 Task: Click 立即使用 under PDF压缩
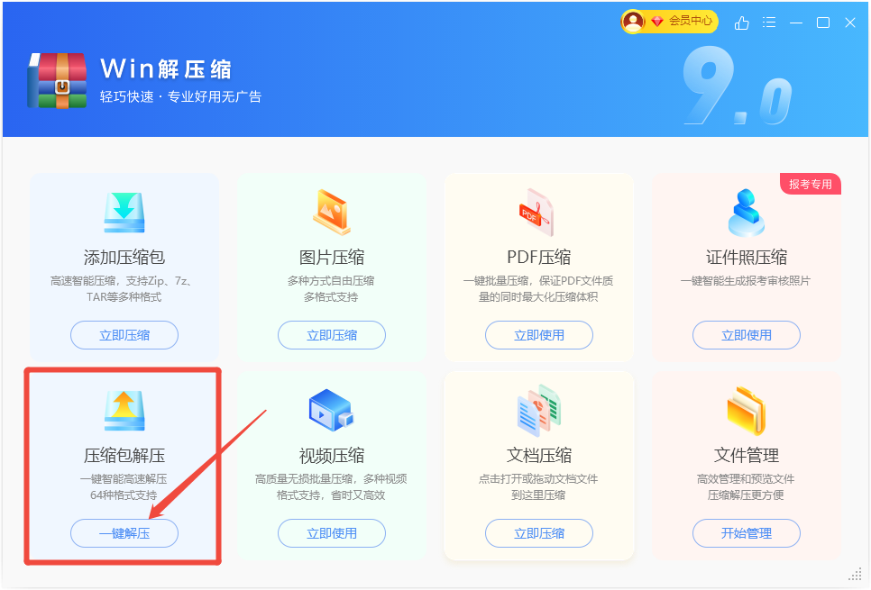(539, 335)
